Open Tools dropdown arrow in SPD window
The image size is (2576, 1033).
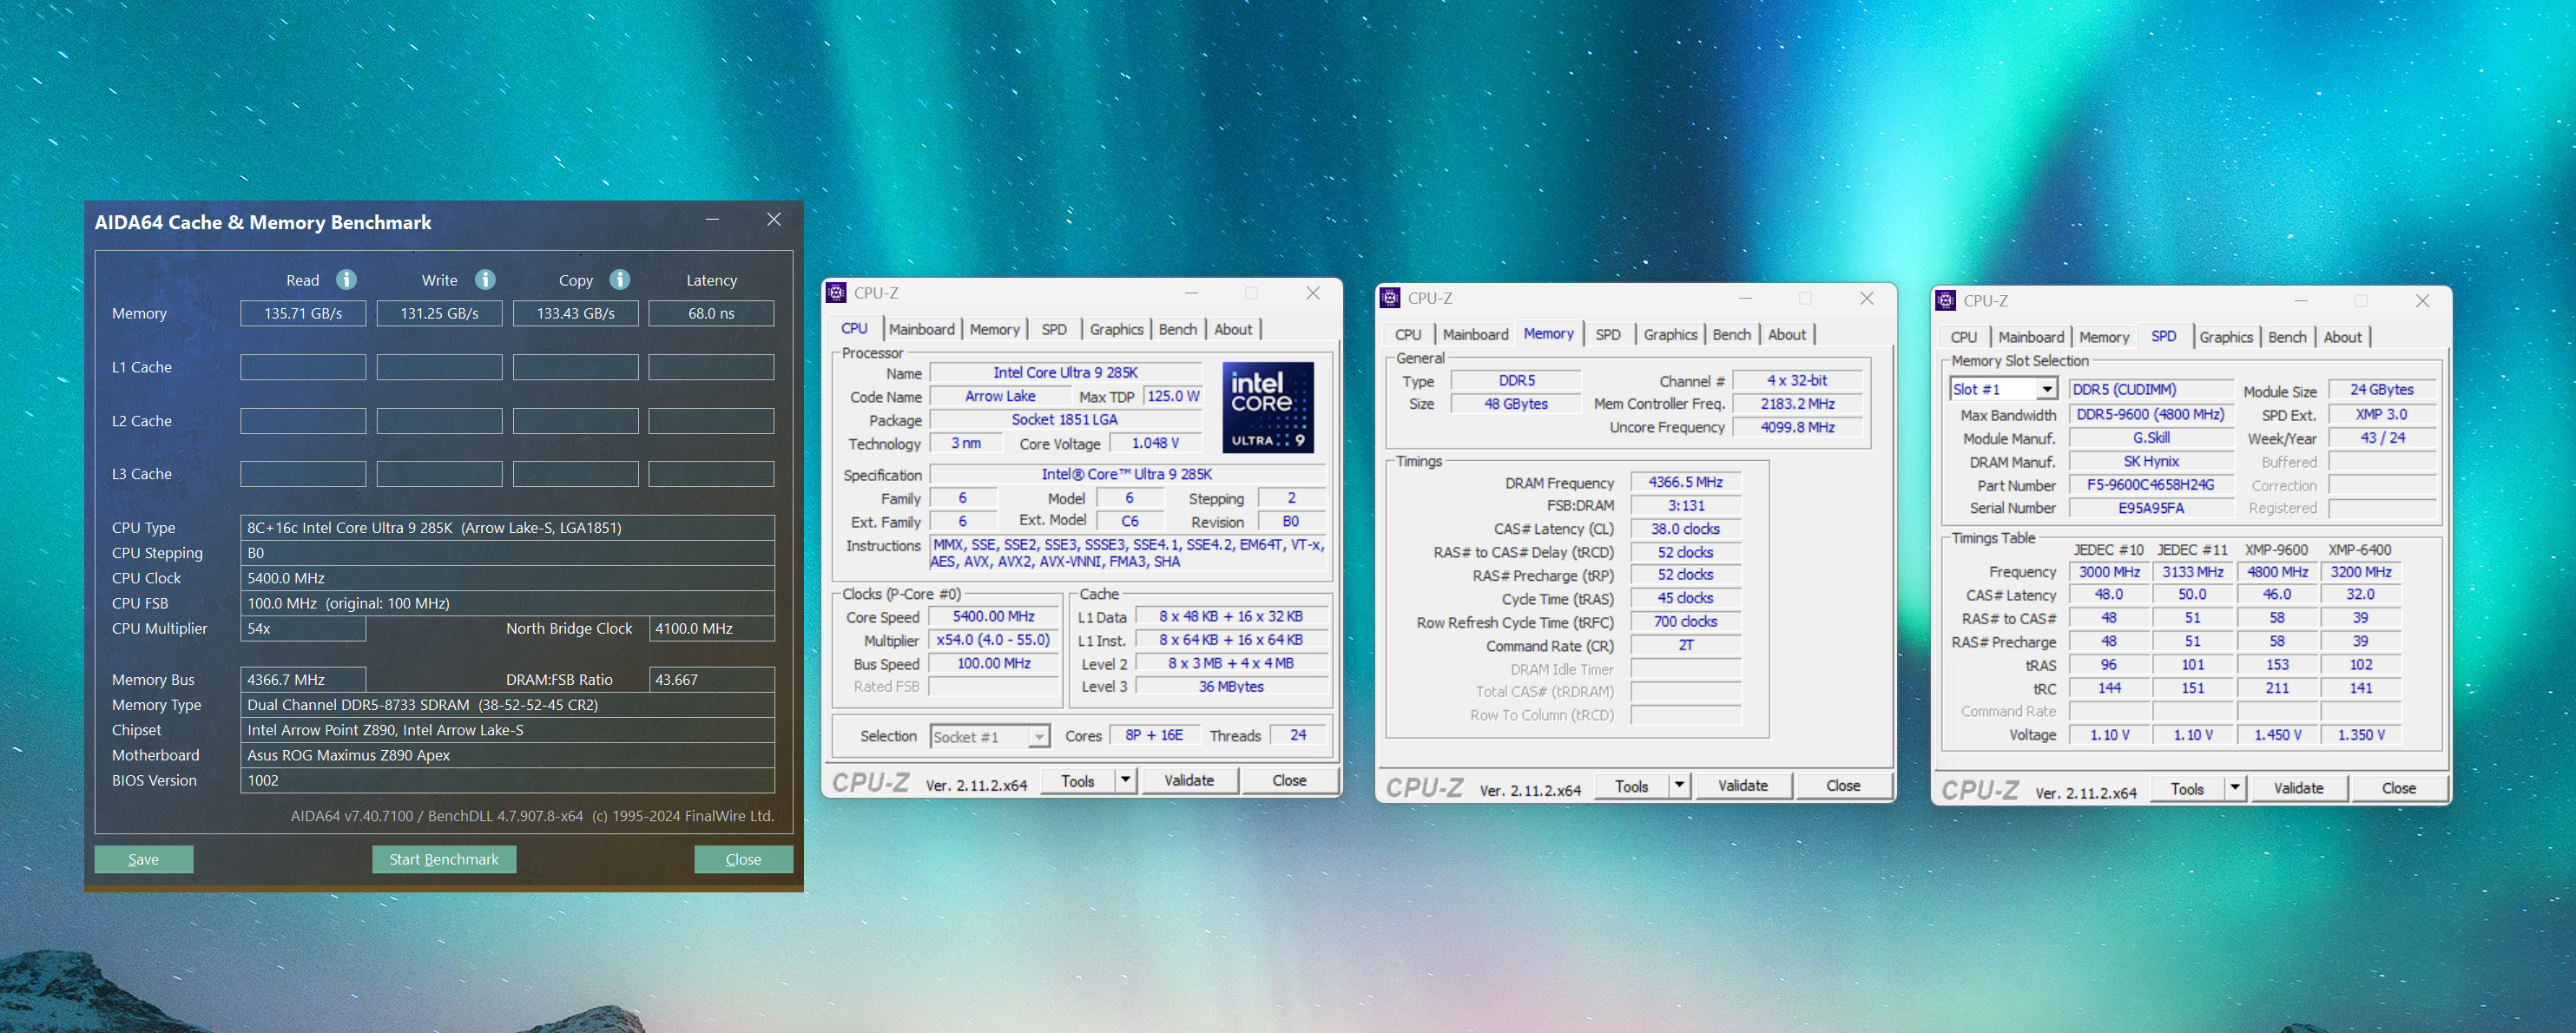point(2235,788)
